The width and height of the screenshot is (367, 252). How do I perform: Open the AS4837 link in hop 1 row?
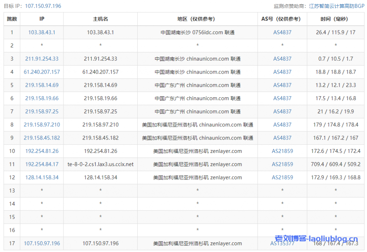[x=282, y=32]
